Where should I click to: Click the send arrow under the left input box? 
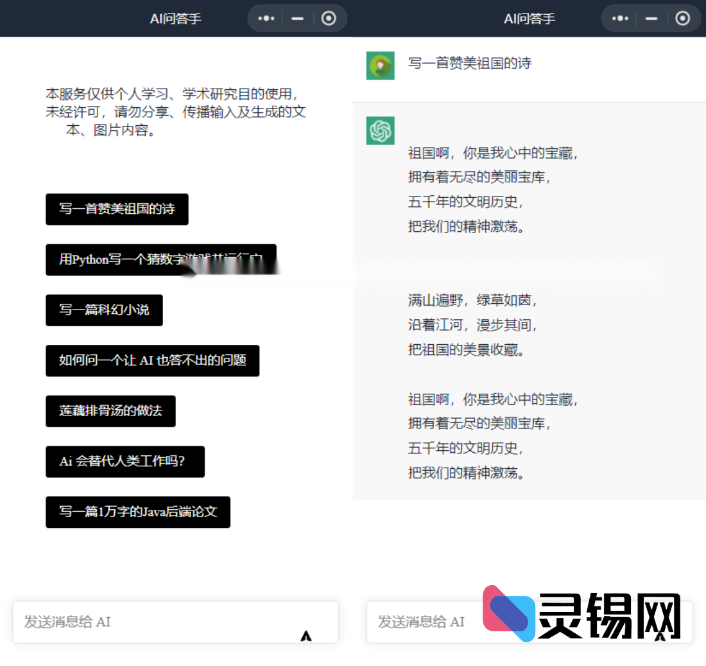pyautogui.click(x=307, y=637)
